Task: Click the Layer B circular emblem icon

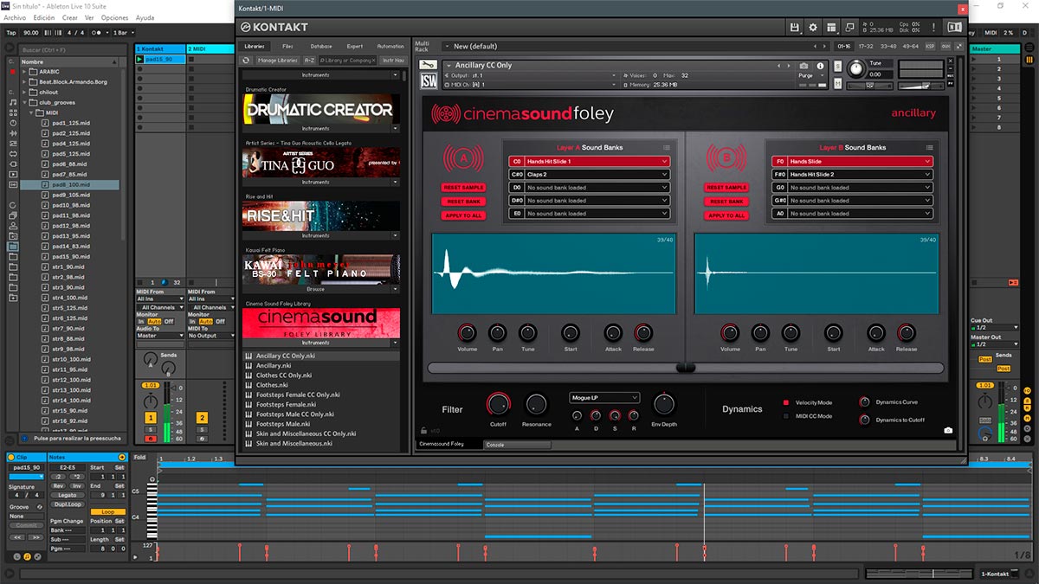Action: click(x=726, y=158)
